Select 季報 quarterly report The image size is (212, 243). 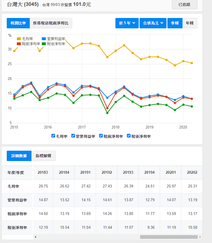(175, 23)
